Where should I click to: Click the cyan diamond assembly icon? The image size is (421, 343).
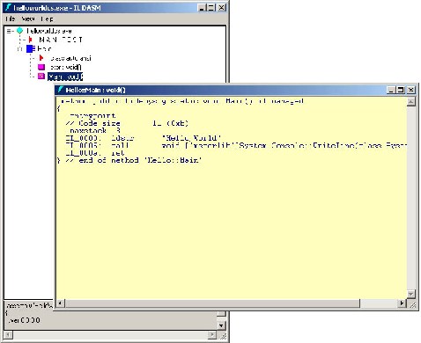[x=19, y=31]
